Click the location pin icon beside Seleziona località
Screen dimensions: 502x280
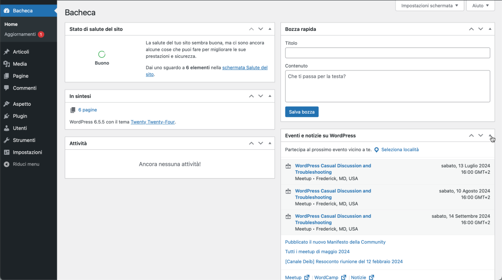click(376, 150)
